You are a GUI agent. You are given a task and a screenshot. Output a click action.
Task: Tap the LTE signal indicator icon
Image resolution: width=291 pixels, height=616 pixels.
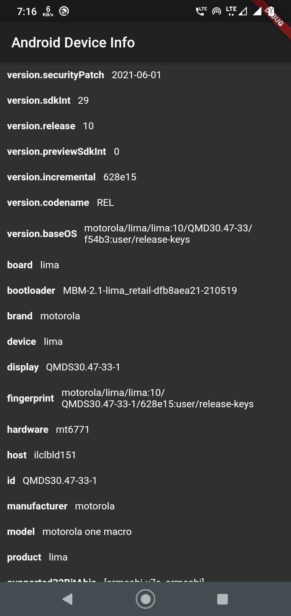[230, 11]
